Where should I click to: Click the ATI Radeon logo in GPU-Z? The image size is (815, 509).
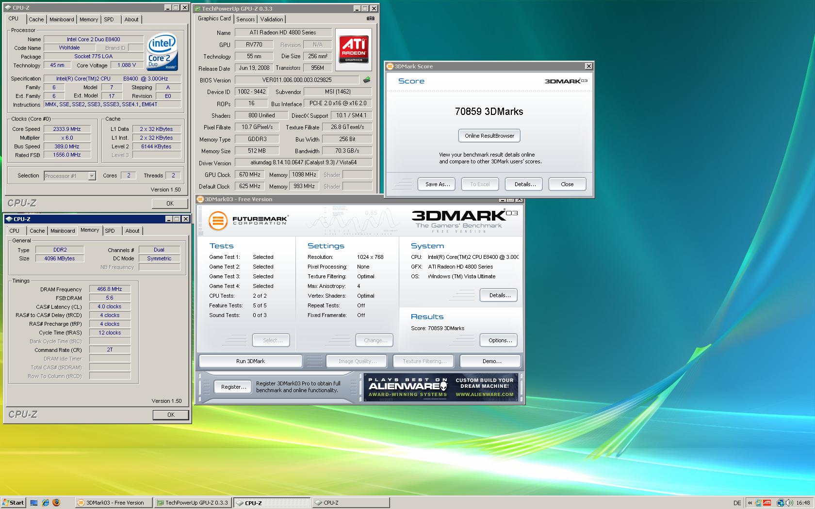[354, 49]
